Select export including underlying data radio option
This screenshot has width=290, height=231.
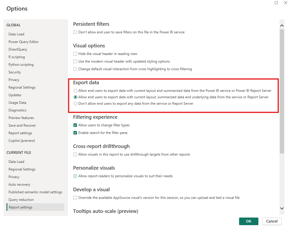pyautogui.click(x=75, y=97)
